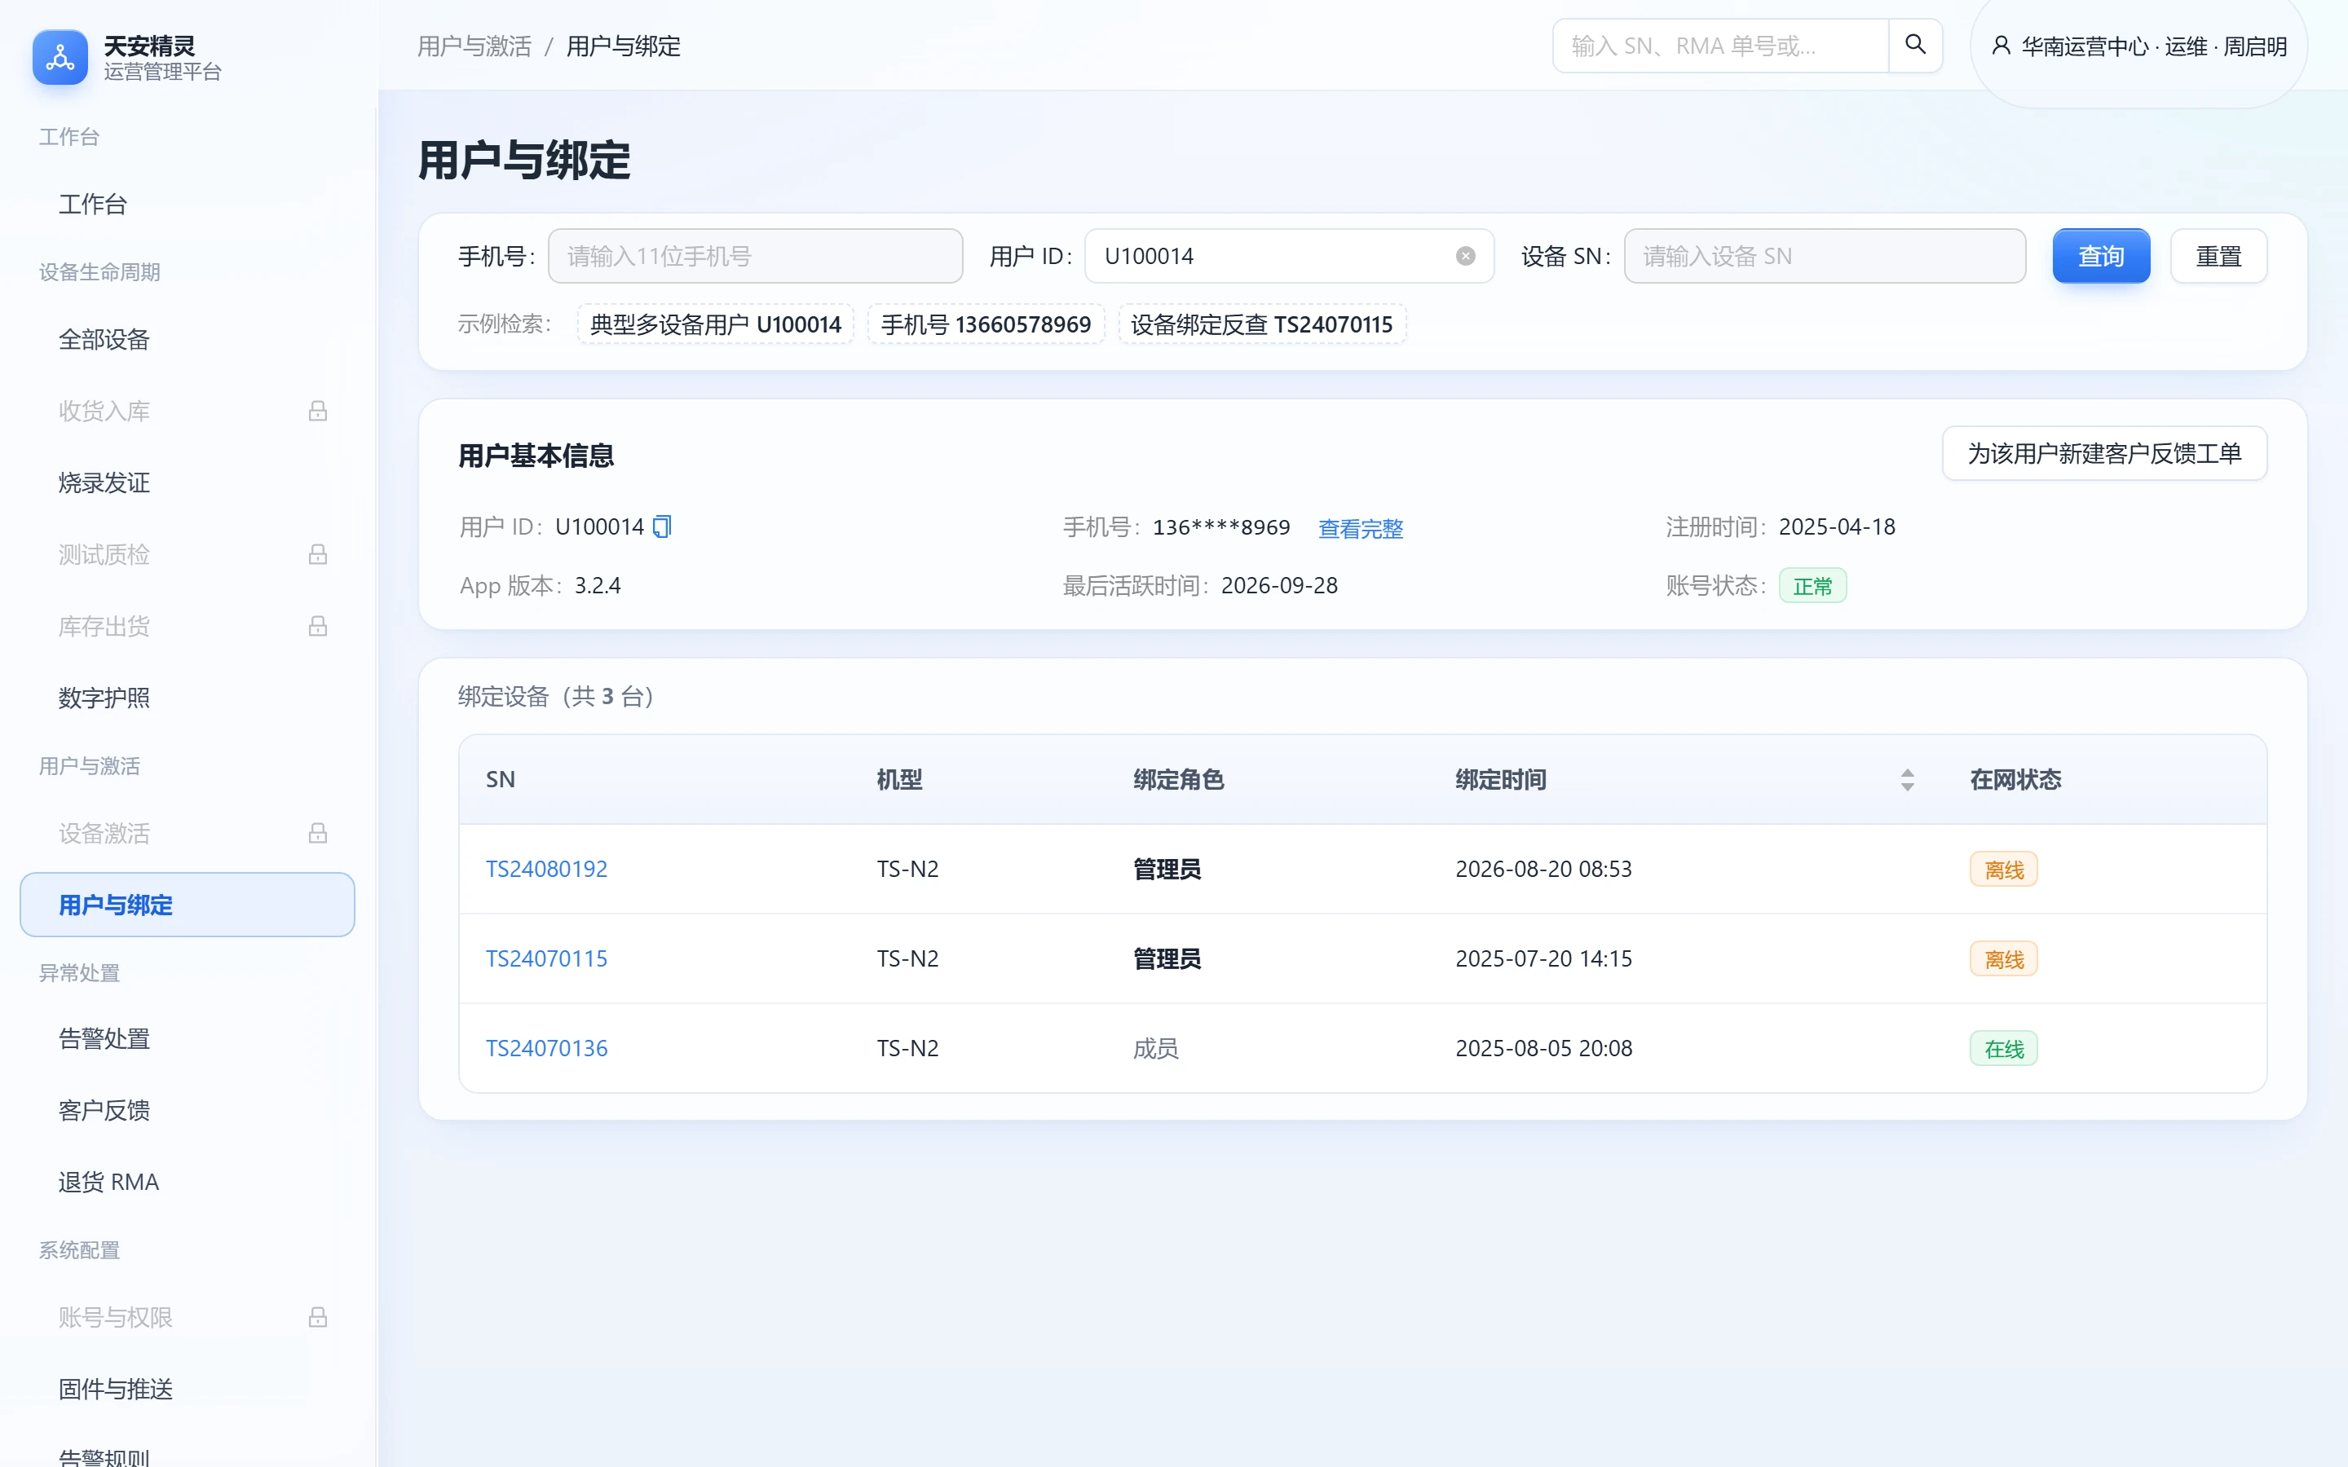Focus the 用户 ID input field

(x=1288, y=256)
